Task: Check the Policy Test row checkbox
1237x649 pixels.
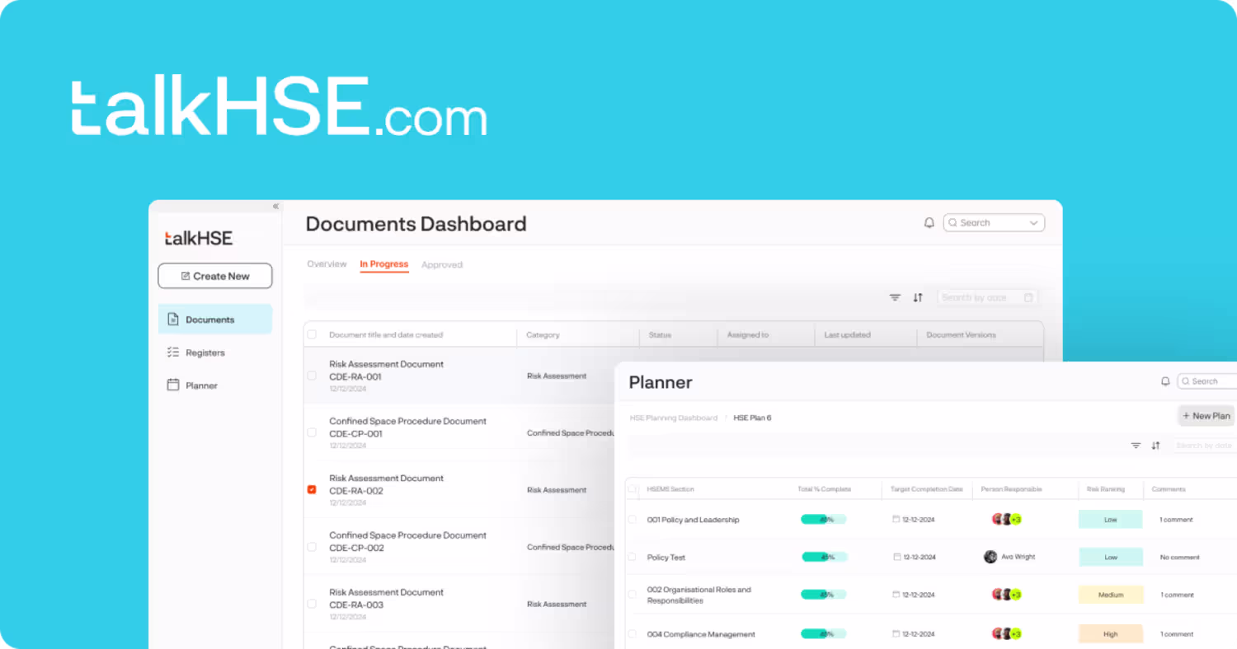Action: (x=633, y=557)
